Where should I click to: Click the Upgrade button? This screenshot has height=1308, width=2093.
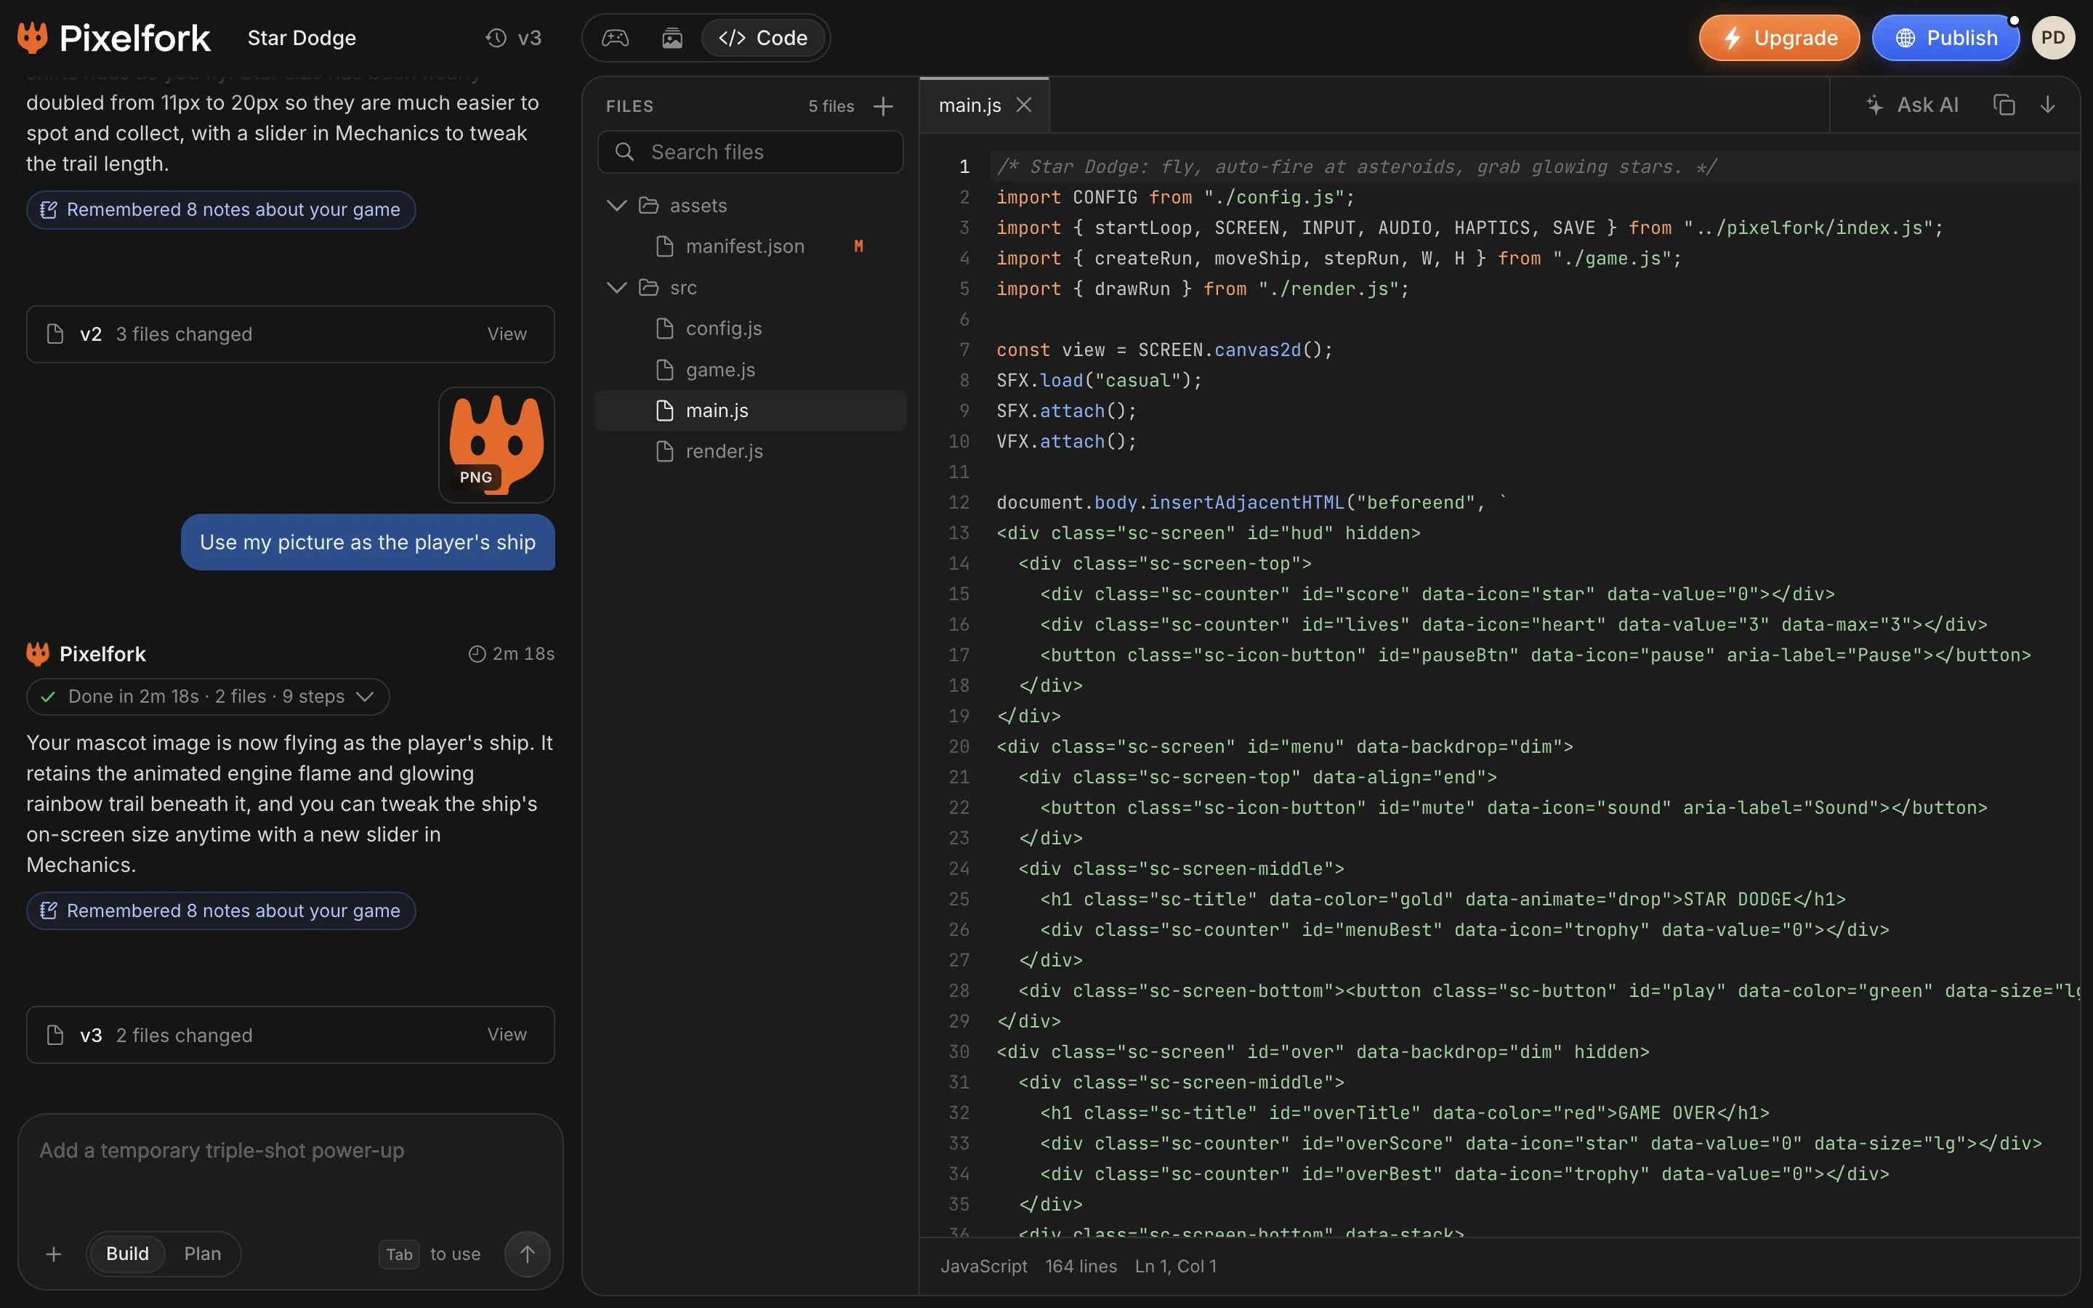pyautogui.click(x=1779, y=38)
